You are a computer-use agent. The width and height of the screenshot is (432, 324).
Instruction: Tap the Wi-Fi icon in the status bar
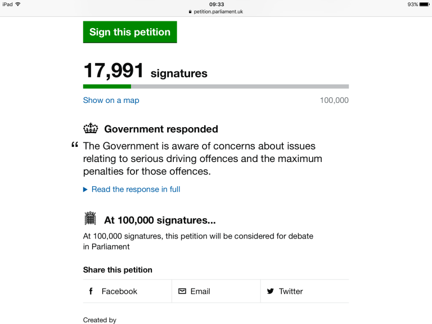coord(18,4)
